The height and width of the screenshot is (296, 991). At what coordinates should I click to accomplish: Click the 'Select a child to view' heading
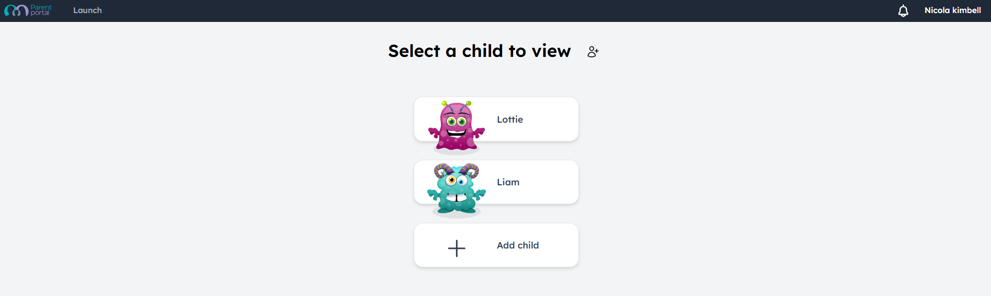pos(480,51)
